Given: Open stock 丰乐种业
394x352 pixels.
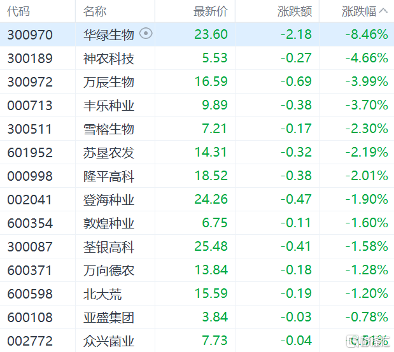Looking at the screenshot, I should [109, 105].
